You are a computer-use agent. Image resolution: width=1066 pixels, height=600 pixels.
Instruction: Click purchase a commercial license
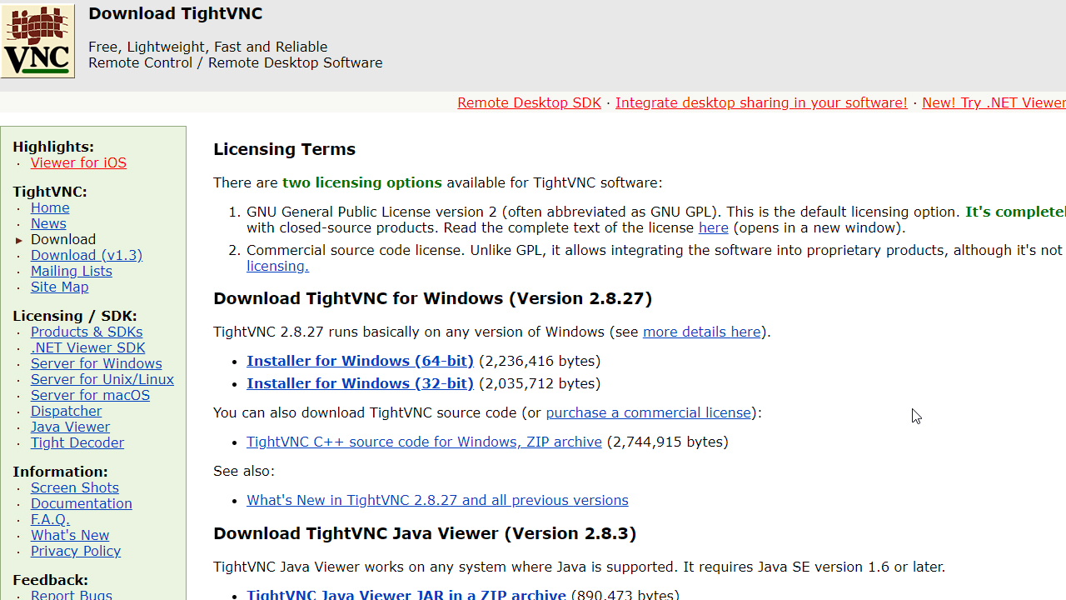(648, 412)
